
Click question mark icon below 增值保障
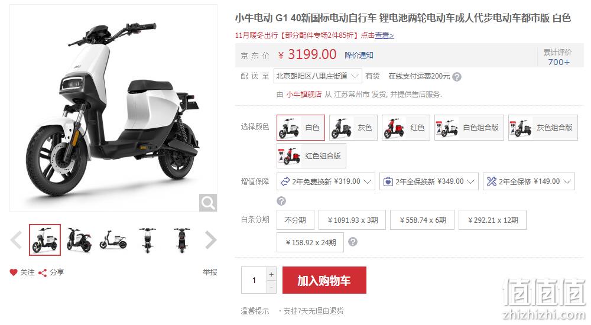pyautogui.click(x=281, y=201)
